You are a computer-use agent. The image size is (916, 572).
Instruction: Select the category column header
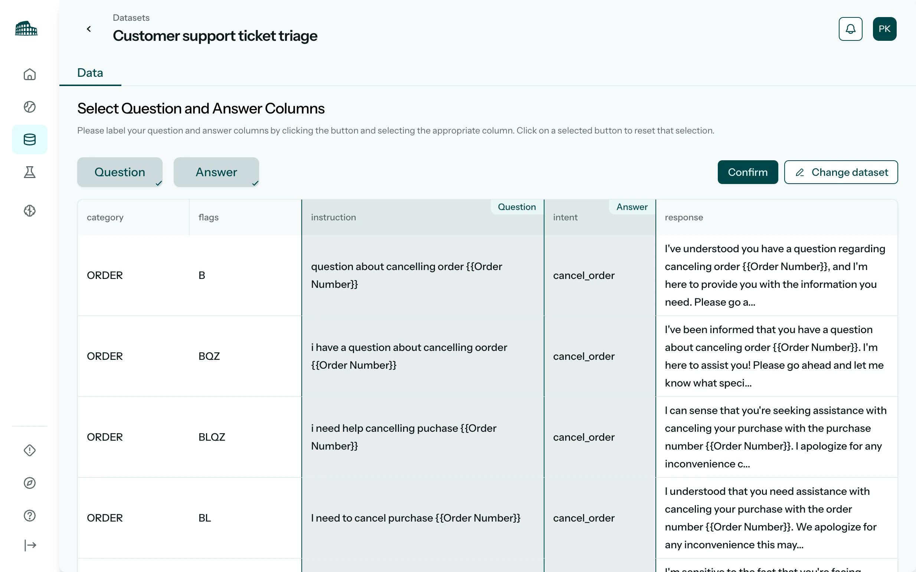[x=133, y=217]
